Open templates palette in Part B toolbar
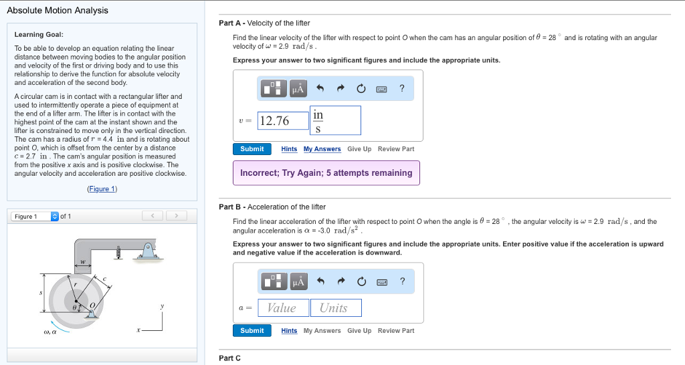Screen dimensions: 685x365 [274, 281]
